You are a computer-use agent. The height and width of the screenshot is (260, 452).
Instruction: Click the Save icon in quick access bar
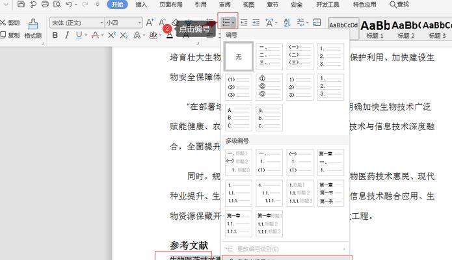click(x=21, y=4)
